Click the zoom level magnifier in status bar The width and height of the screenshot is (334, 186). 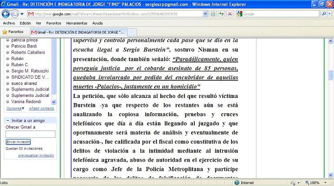pyautogui.click(x=307, y=183)
